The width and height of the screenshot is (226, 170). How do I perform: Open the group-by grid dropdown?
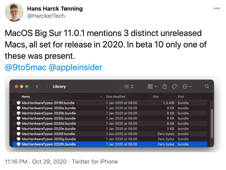pyautogui.click(x=152, y=87)
